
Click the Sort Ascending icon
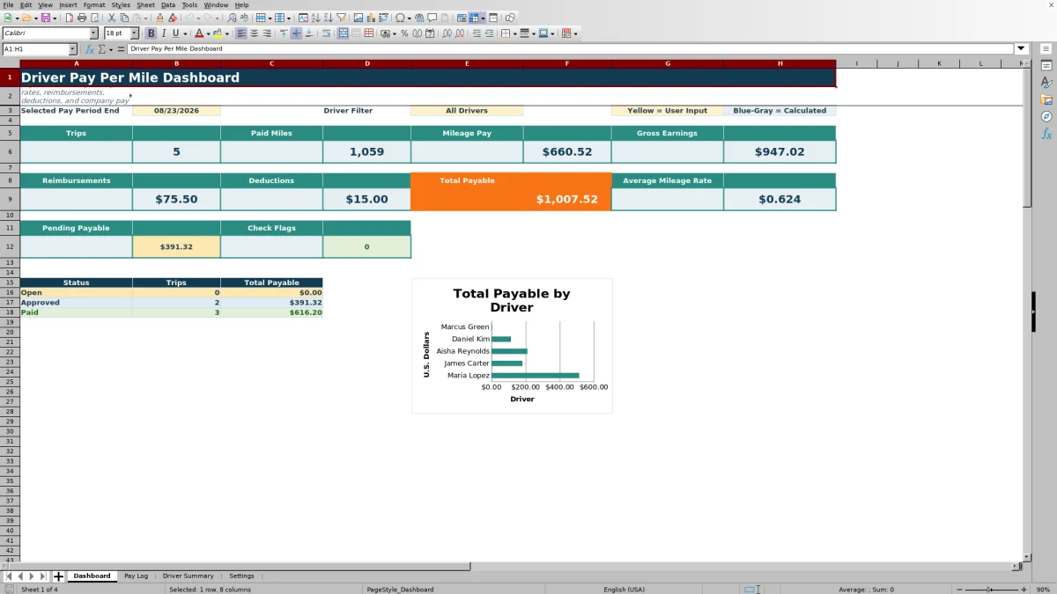coord(315,18)
